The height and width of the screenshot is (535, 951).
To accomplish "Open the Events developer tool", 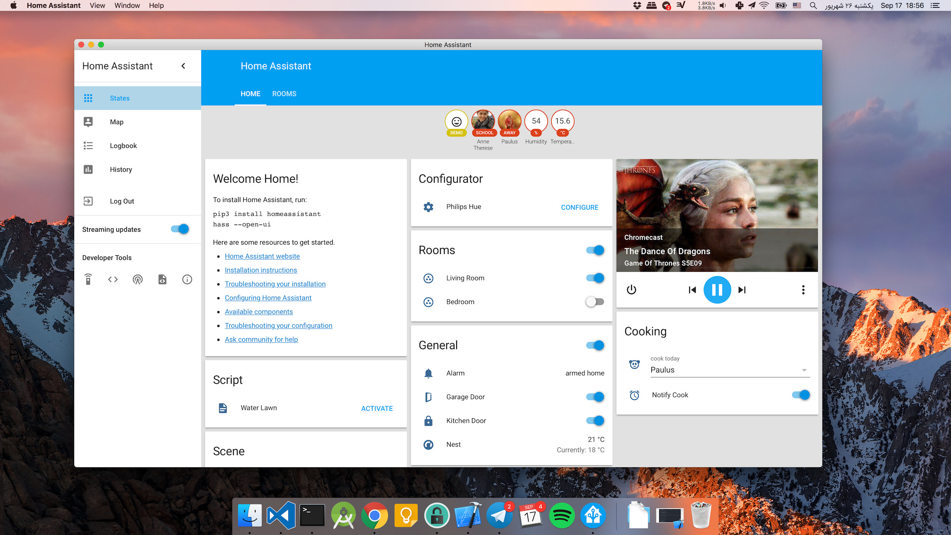I will 138,279.
